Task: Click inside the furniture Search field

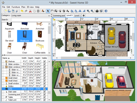Action: click(31, 20)
